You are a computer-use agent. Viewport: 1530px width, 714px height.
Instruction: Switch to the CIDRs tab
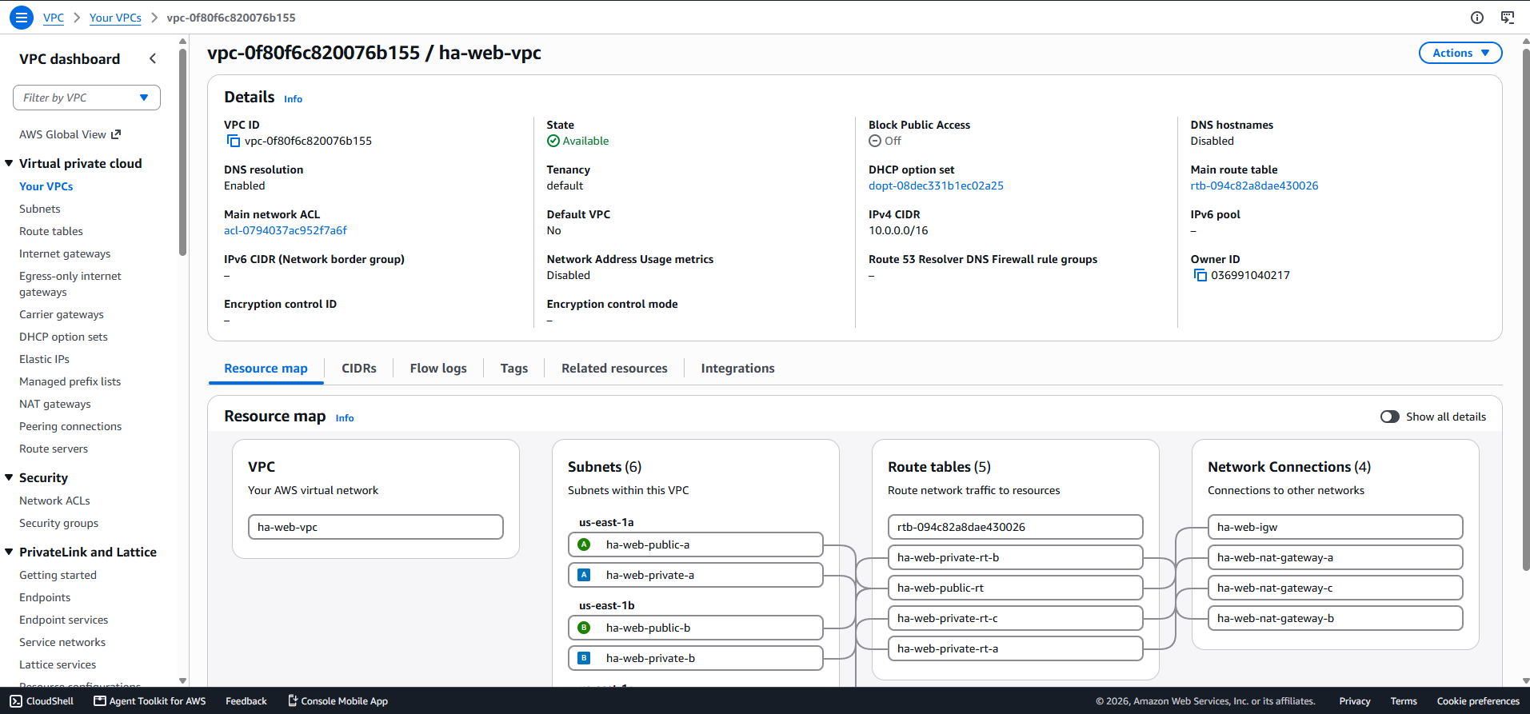(x=359, y=369)
